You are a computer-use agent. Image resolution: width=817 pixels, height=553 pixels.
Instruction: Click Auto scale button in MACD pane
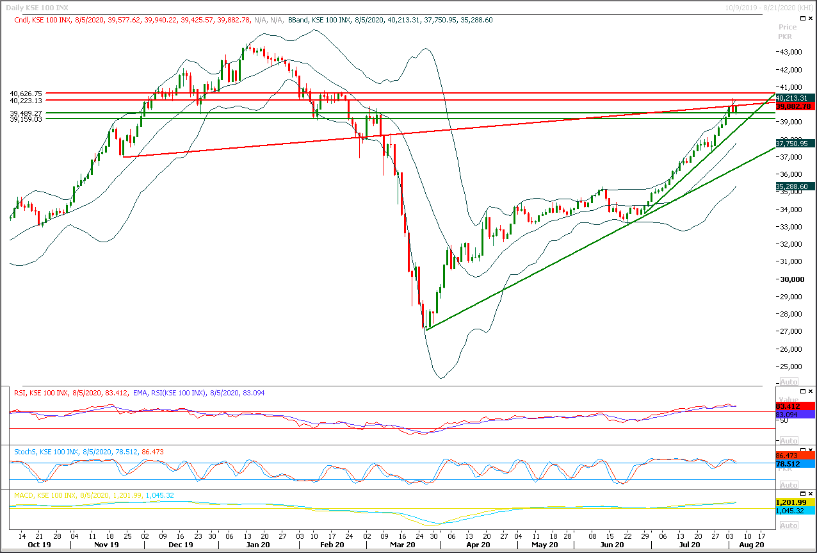[x=789, y=525]
